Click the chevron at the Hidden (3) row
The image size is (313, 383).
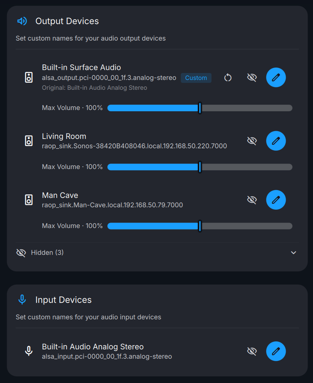point(293,253)
